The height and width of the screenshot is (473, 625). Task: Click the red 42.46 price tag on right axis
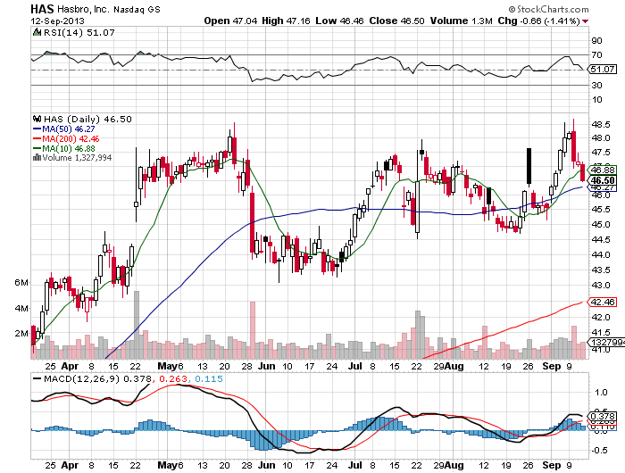[603, 302]
